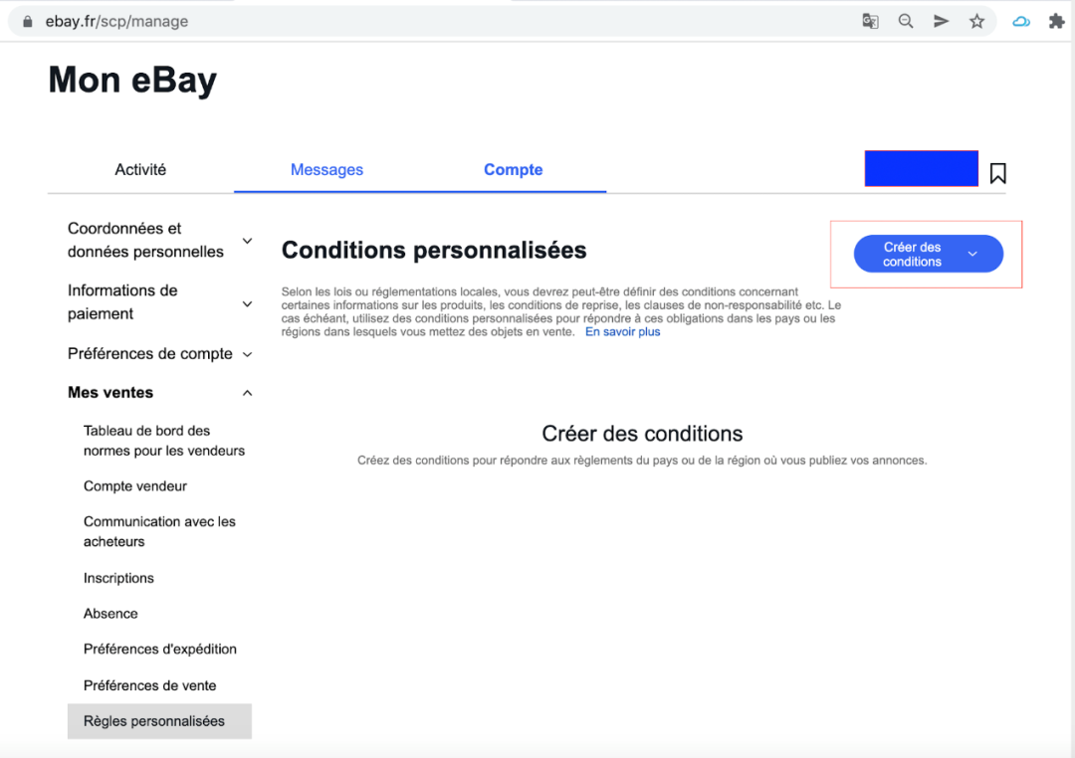Open the Créer des conditions dropdown button

point(929,254)
